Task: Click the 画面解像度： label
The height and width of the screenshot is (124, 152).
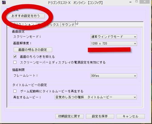Action: 22,43
